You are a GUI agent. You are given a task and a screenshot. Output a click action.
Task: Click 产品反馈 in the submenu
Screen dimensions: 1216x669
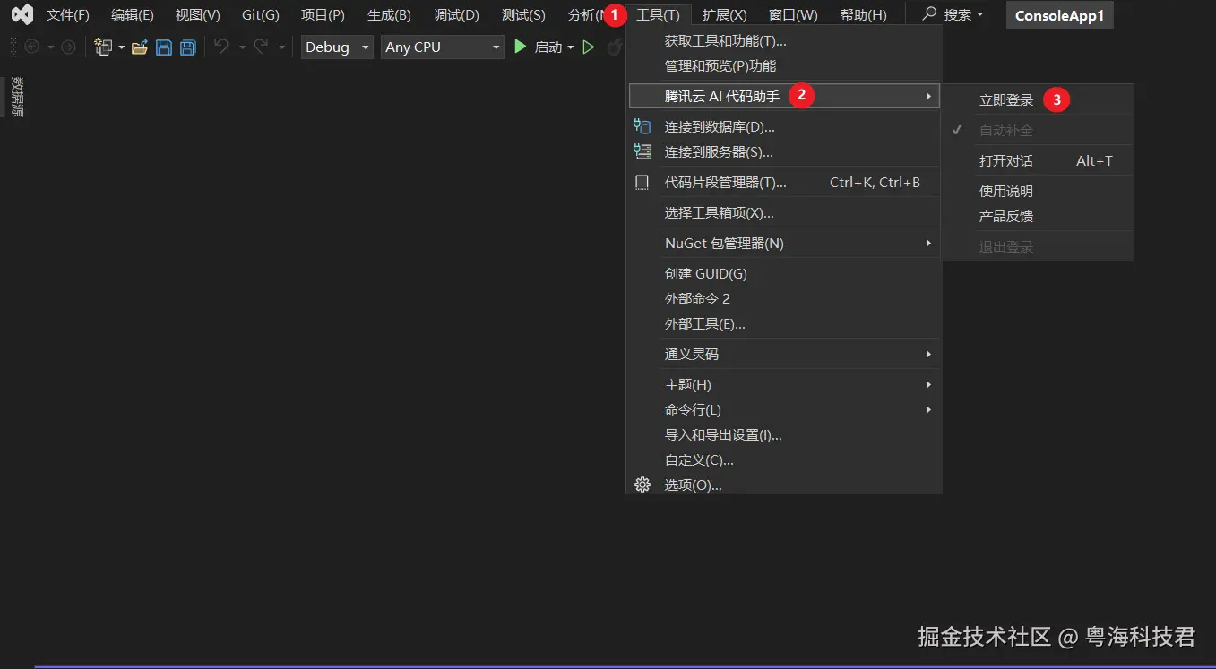pyautogui.click(x=1039, y=217)
